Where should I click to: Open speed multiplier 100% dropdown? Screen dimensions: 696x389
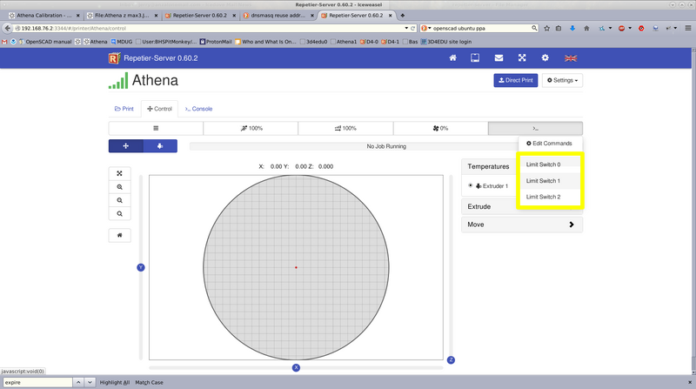click(x=251, y=128)
